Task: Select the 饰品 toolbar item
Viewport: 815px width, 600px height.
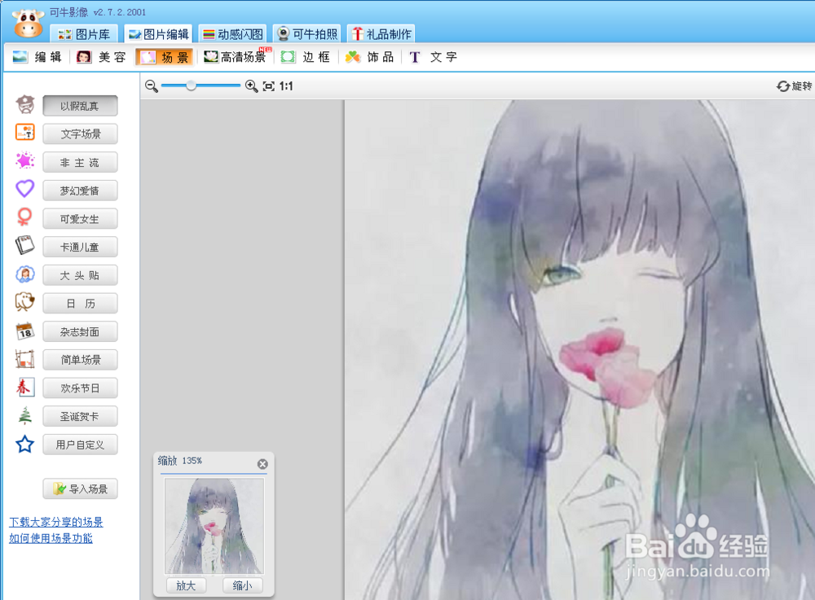Action: (x=370, y=57)
